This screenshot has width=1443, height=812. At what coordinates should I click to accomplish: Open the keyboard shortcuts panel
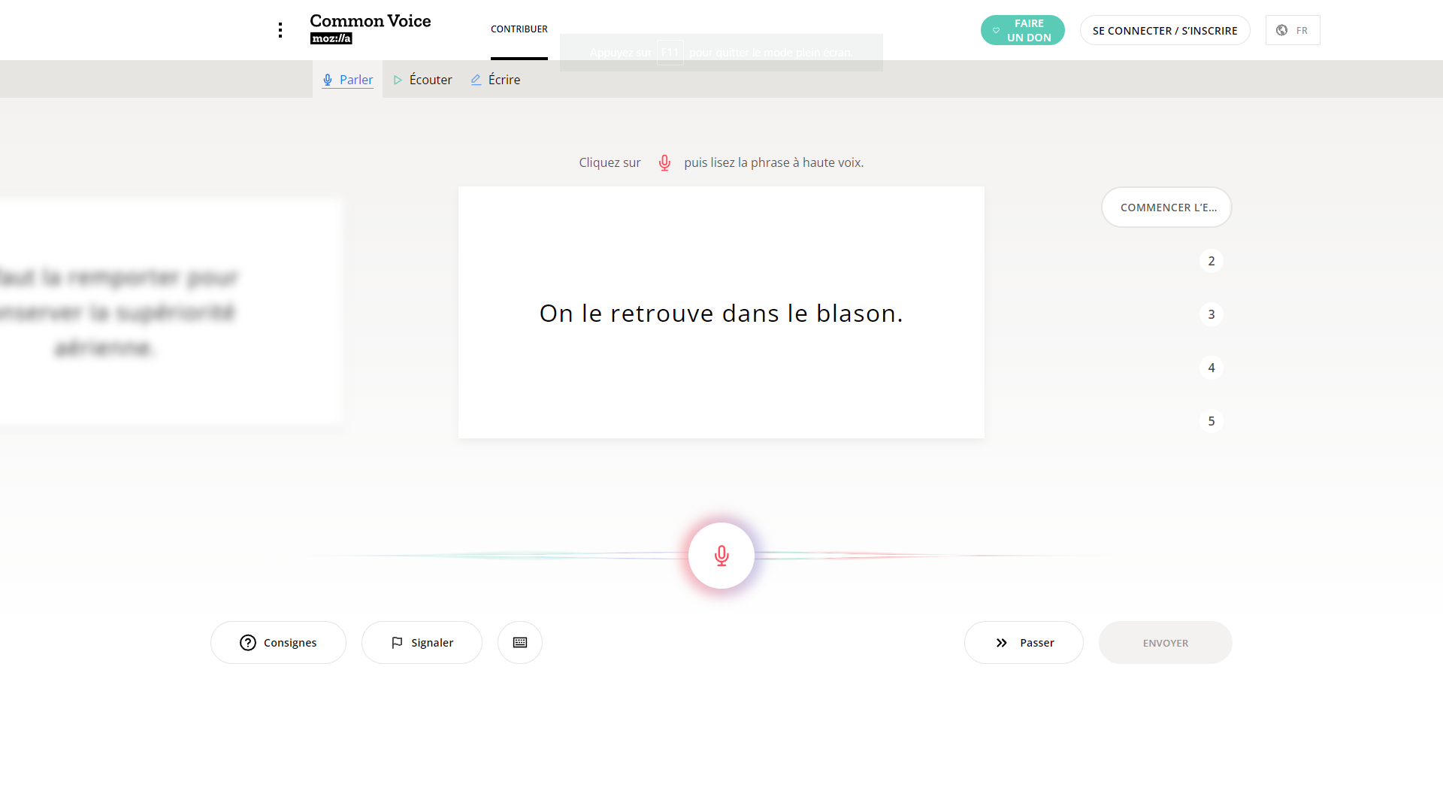(519, 642)
